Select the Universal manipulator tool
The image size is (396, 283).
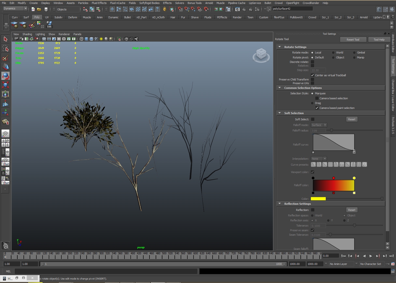[x=5, y=94]
